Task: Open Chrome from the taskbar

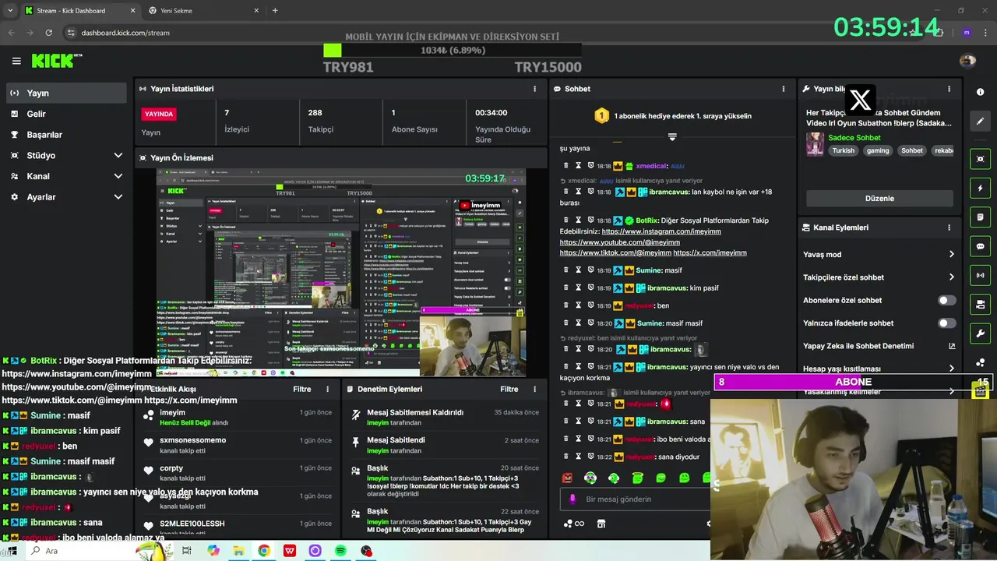Action: [x=264, y=551]
